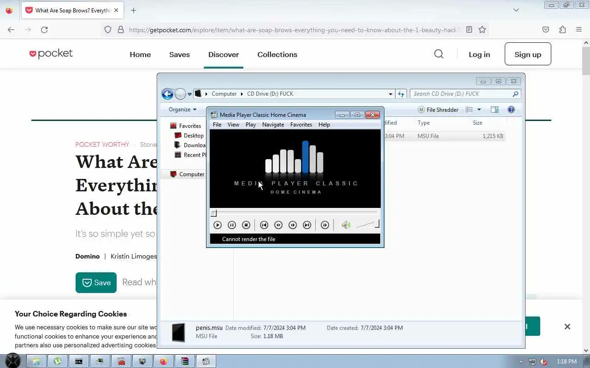The height and width of the screenshot is (368, 590).
Task: Click the Media Player Classic title bar icon
Action: [x=214, y=115]
